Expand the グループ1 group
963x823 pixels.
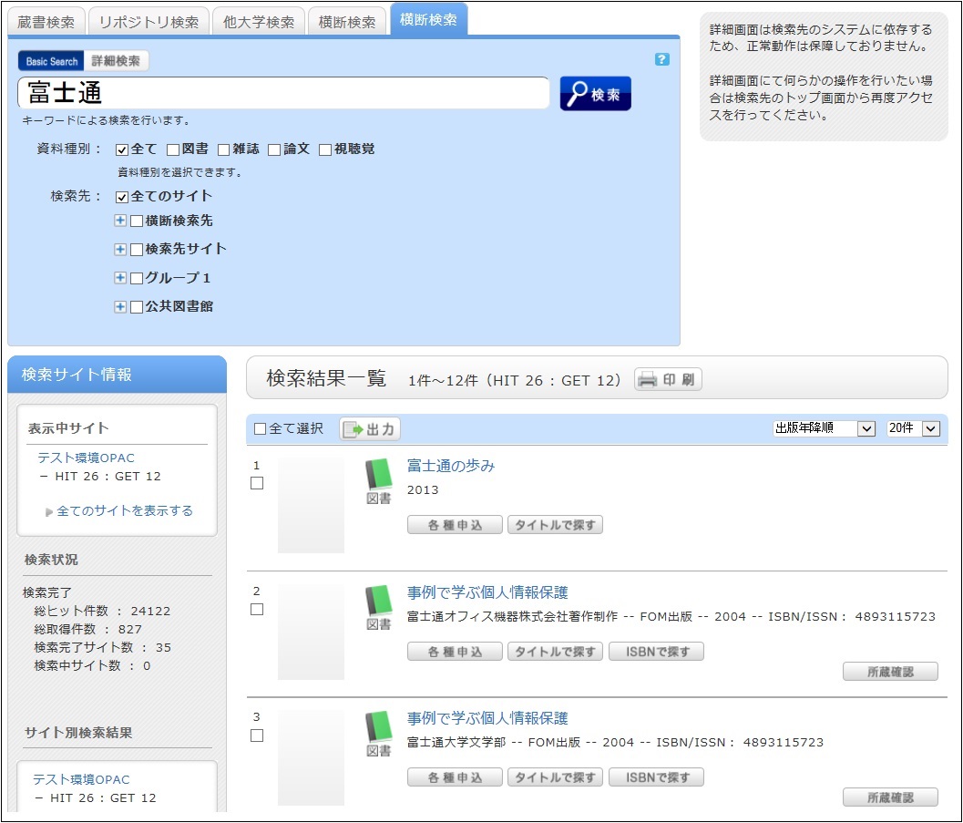pos(120,278)
